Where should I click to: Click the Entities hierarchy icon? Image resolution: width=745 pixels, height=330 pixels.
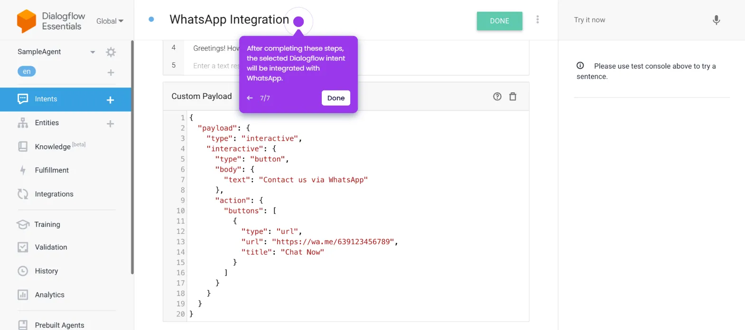coord(23,123)
